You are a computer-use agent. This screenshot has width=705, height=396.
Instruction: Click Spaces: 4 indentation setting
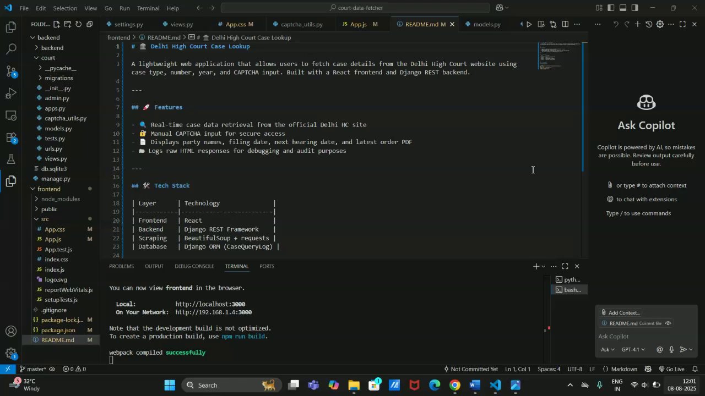pyautogui.click(x=549, y=369)
